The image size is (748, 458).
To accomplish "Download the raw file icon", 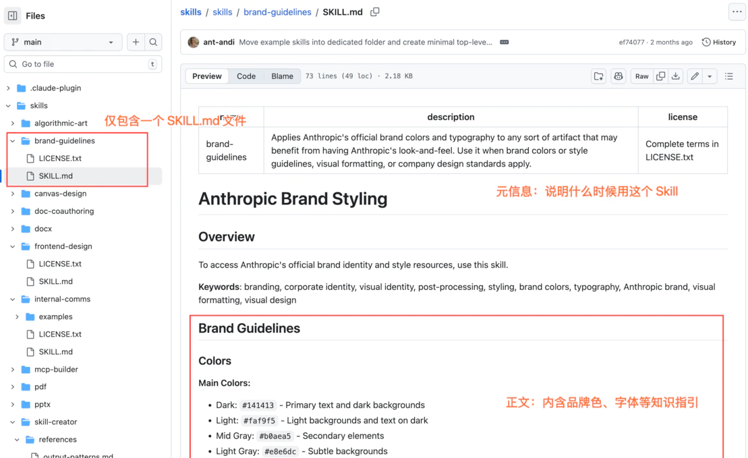I will 676,76.
